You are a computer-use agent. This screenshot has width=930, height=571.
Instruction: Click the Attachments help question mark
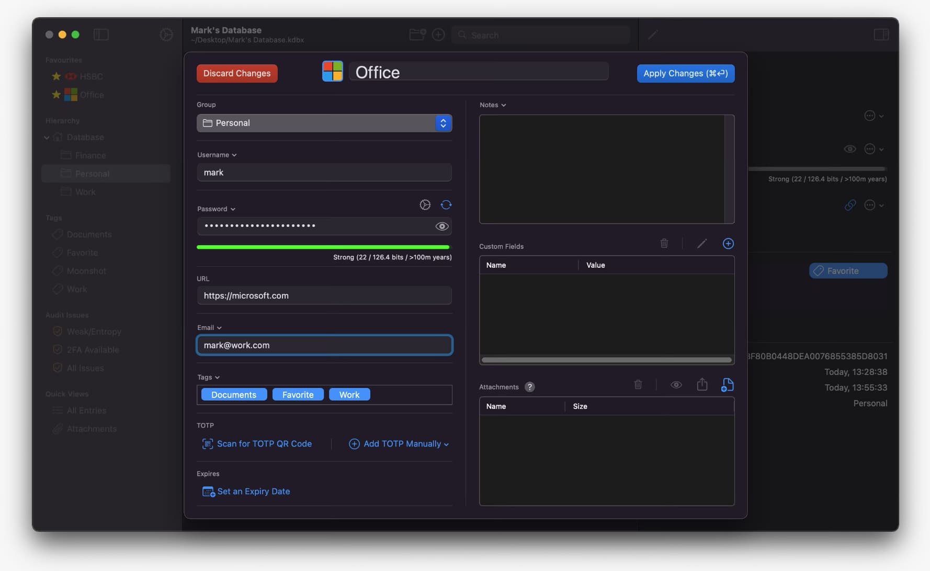[x=529, y=387]
